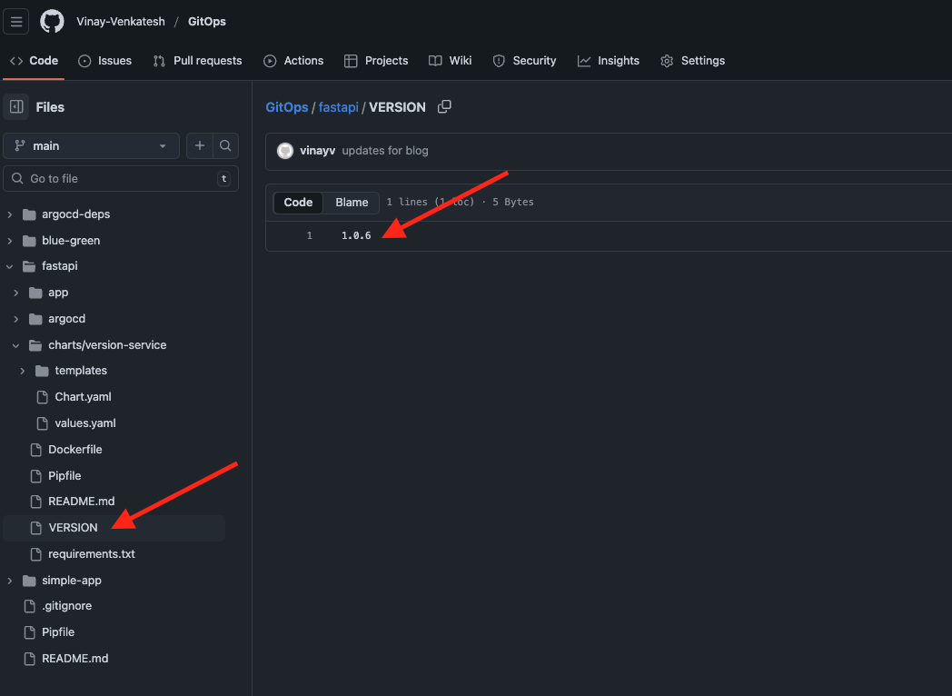Screen dimensions: 952x696
Task: Expand the argocd-deps folder
Action: pos(10,215)
